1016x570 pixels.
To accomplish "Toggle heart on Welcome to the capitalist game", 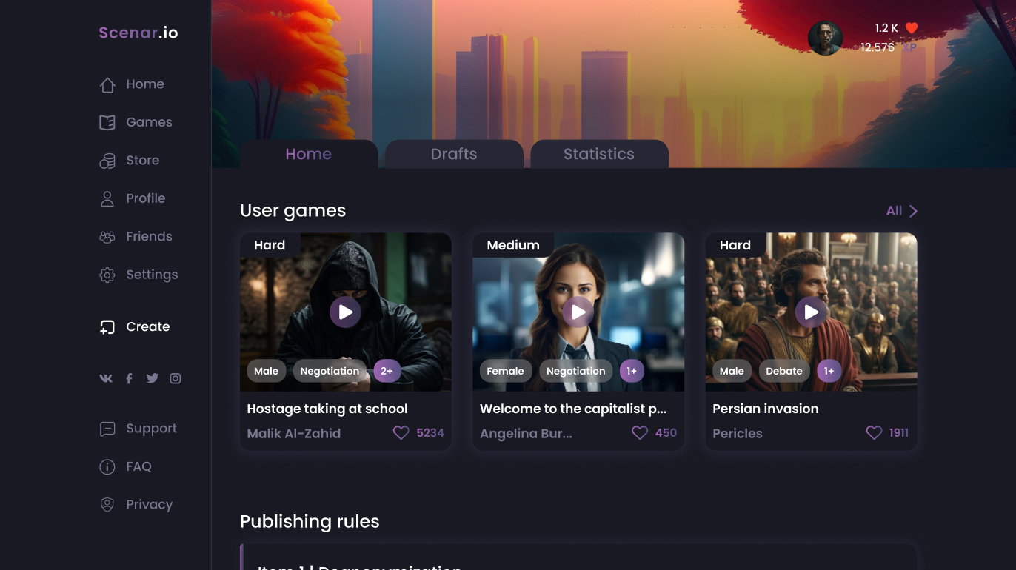I will [x=639, y=433].
